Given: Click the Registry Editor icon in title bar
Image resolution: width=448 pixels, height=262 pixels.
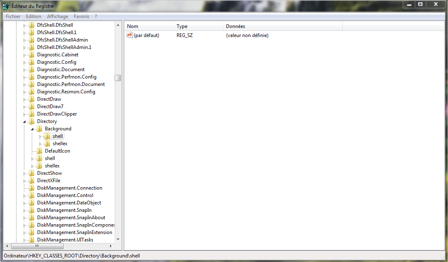Looking at the screenshot, I should 6,6.
